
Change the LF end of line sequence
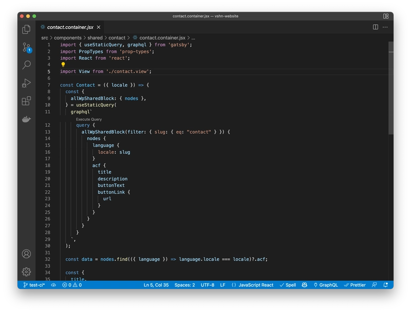tap(222, 285)
